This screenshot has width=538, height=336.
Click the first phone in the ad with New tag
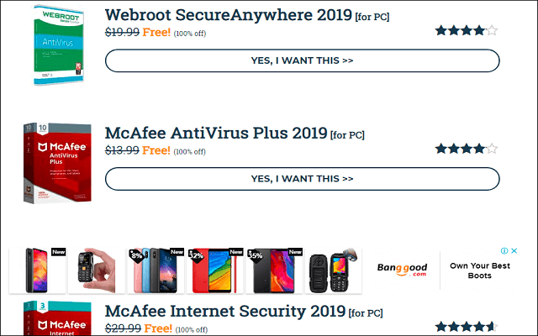tap(38, 270)
